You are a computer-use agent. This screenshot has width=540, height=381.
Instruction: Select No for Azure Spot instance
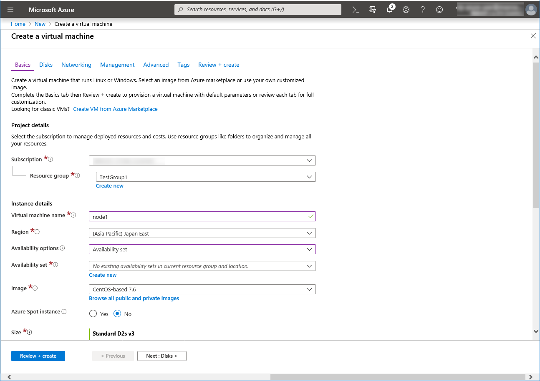[118, 314]
